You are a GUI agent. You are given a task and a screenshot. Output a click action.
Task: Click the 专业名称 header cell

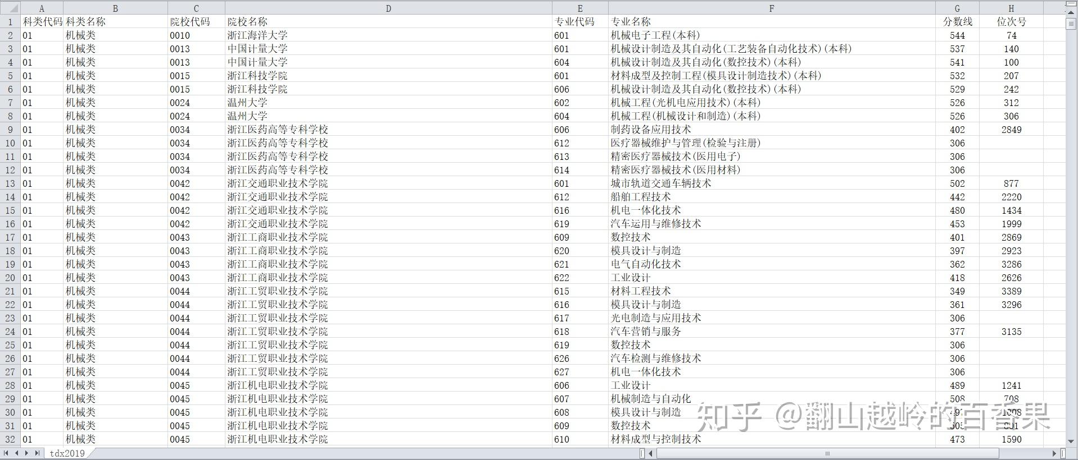click(772, 21)
